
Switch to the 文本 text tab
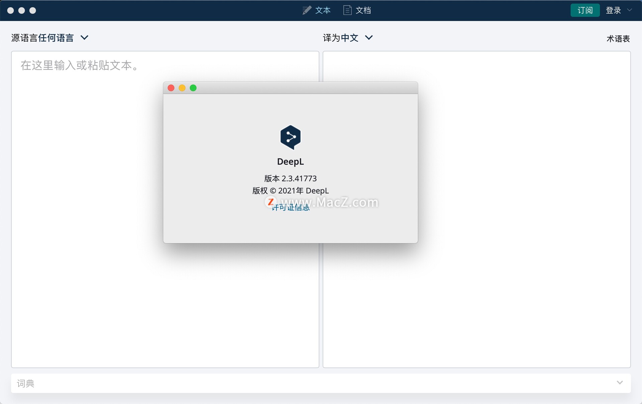(x=323, y=10)
